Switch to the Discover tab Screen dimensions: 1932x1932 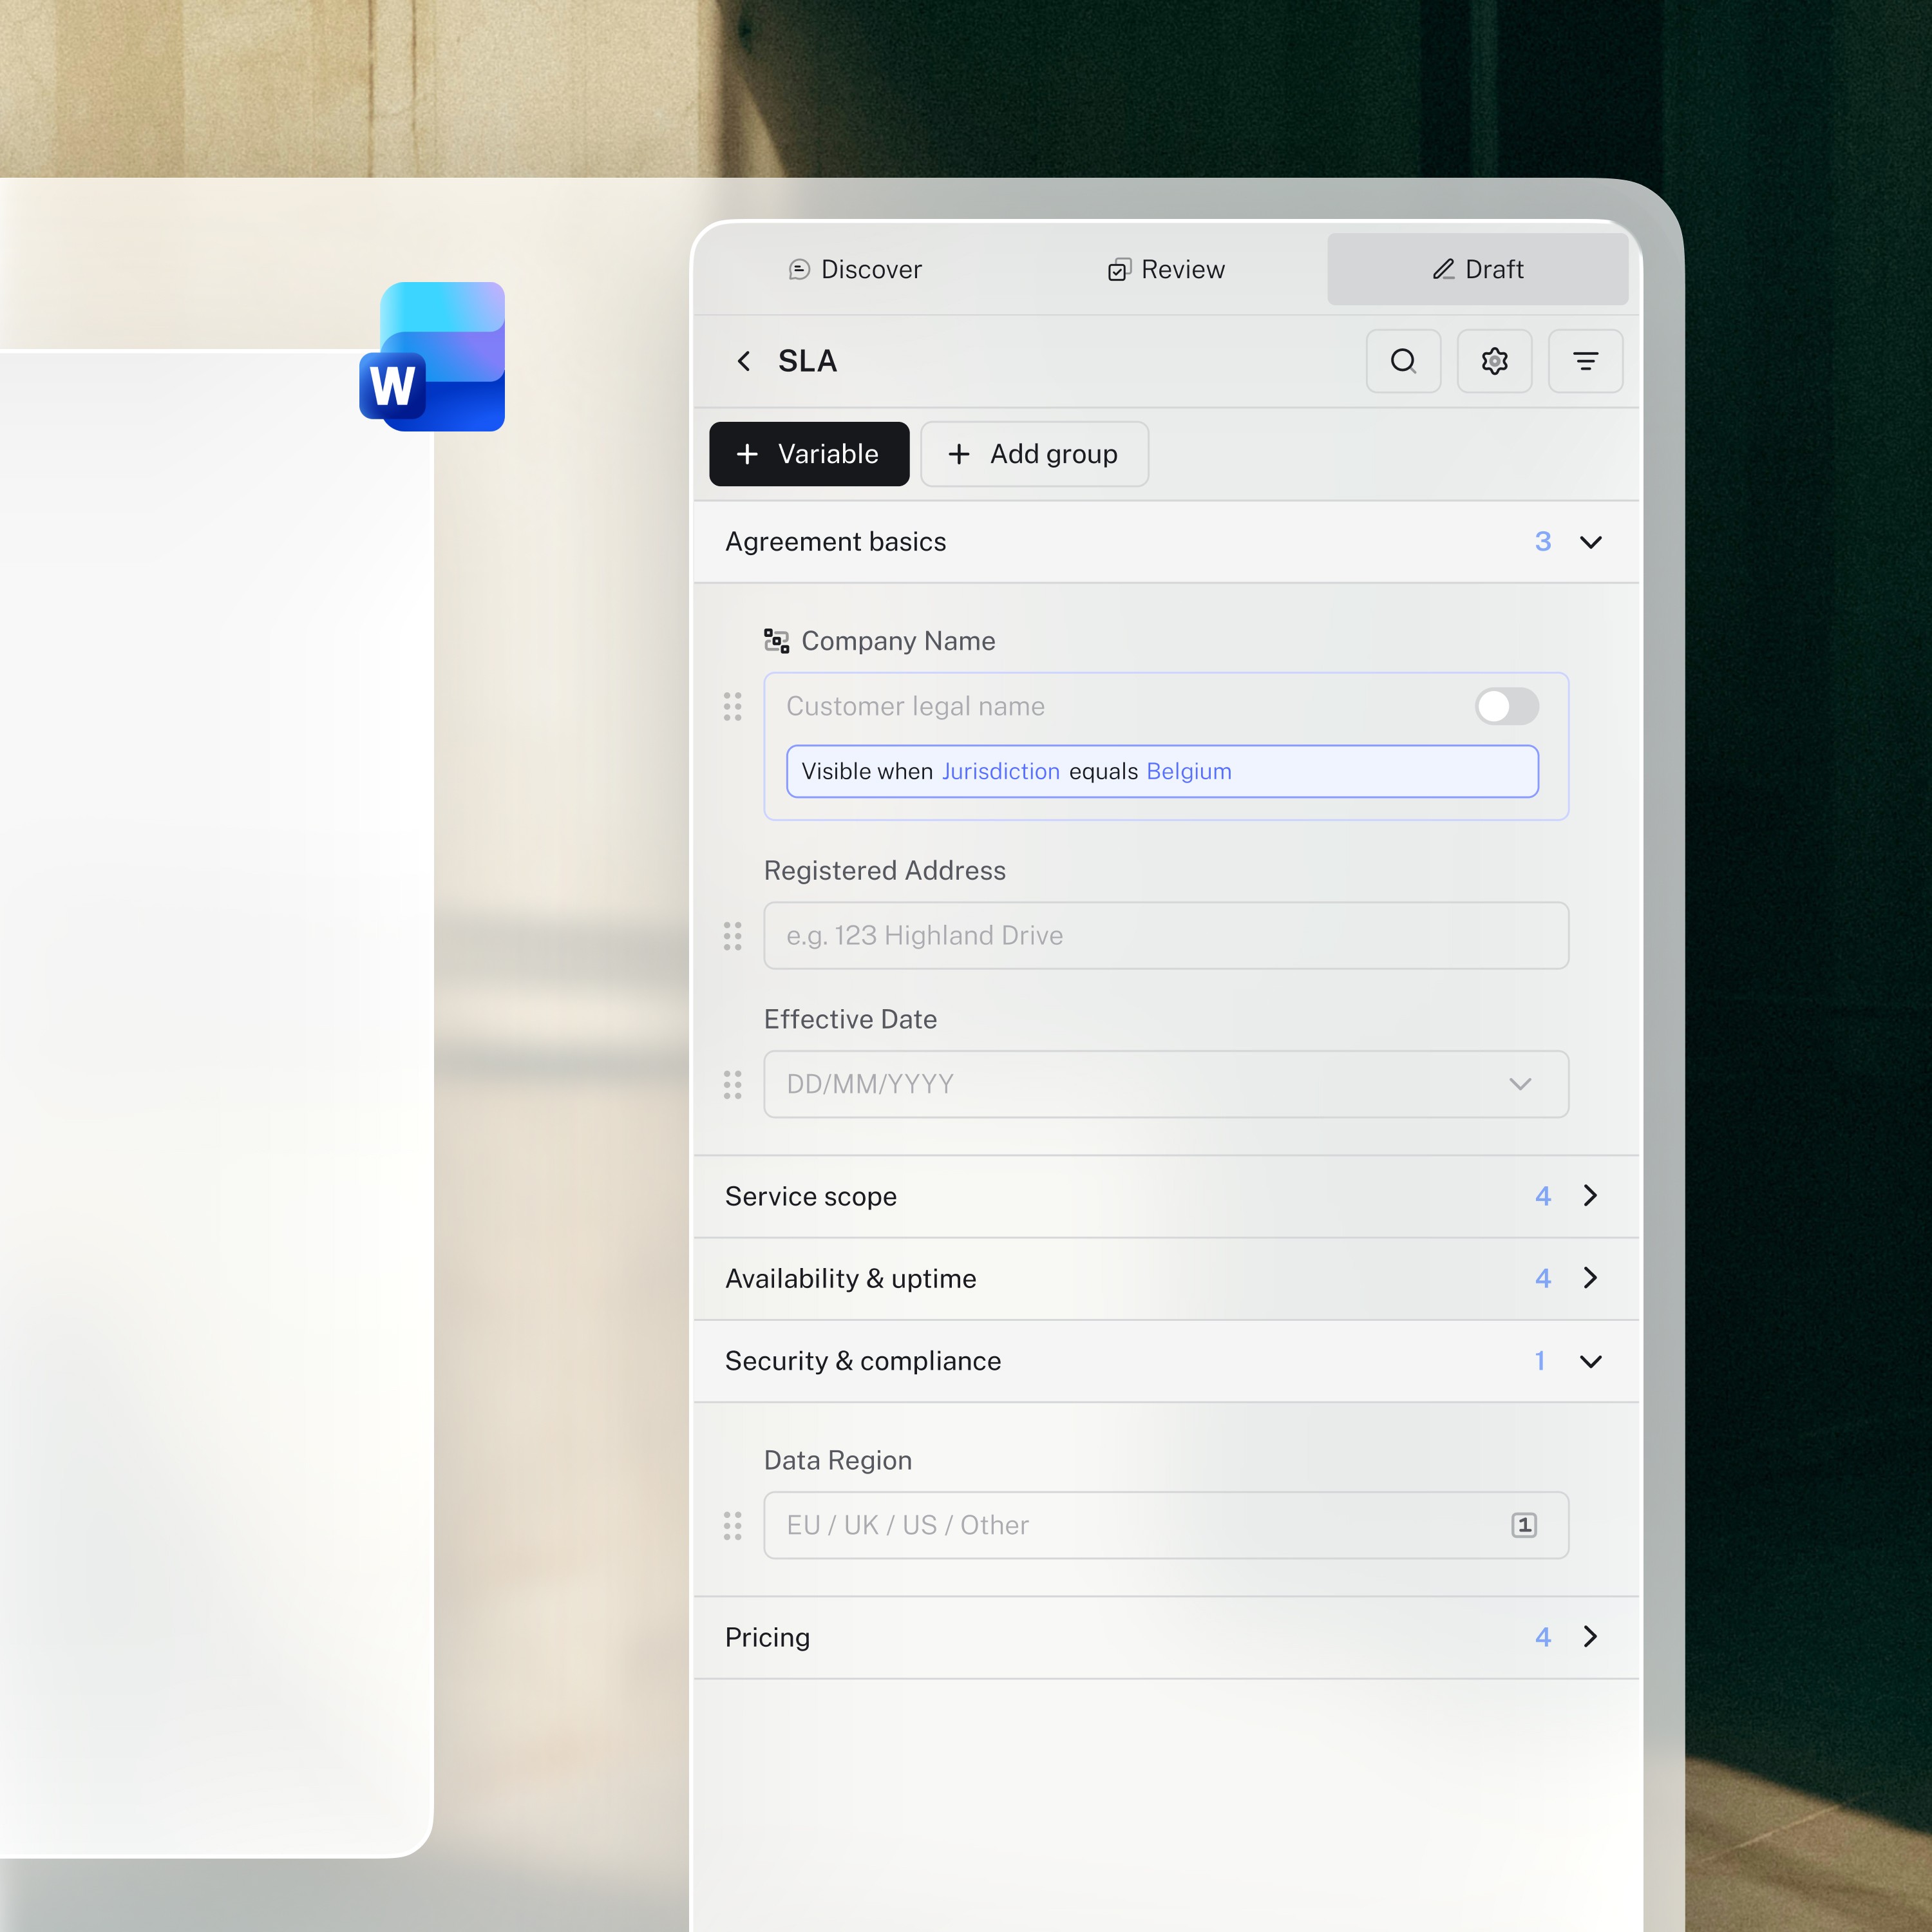pos(856,270)
